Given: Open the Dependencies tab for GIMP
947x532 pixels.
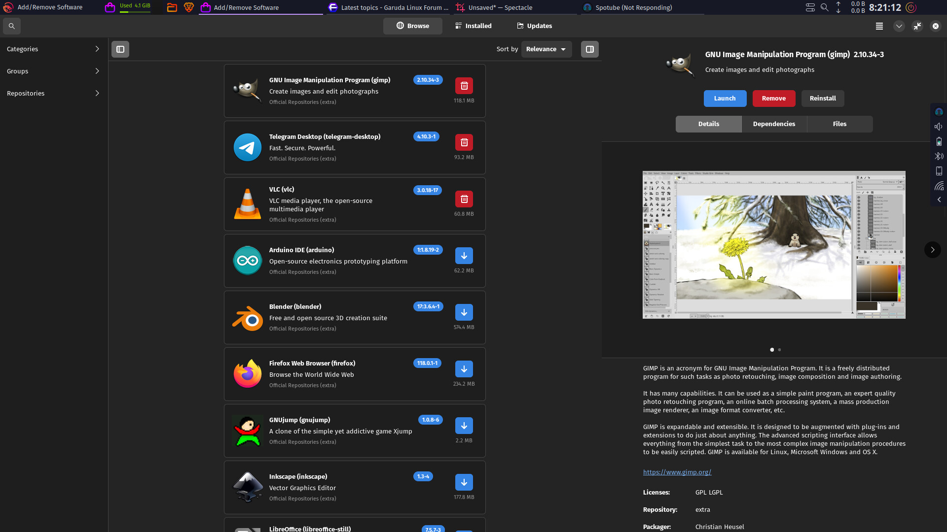Looking at the screenshot, I should [x=773, y=124].
